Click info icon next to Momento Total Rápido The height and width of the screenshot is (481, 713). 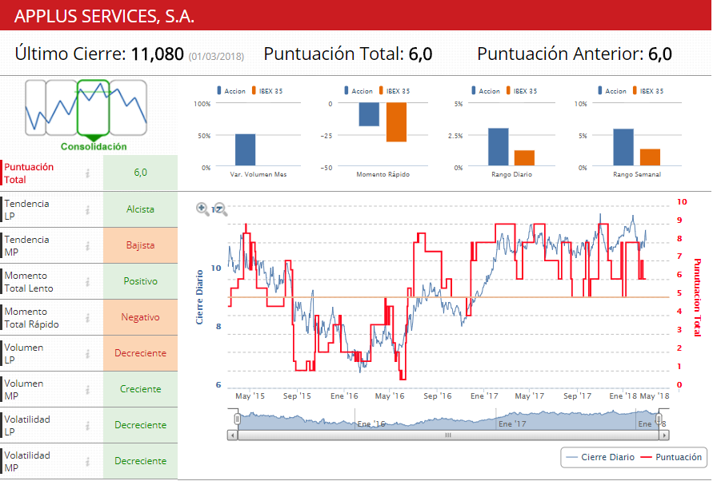(88, 318)
